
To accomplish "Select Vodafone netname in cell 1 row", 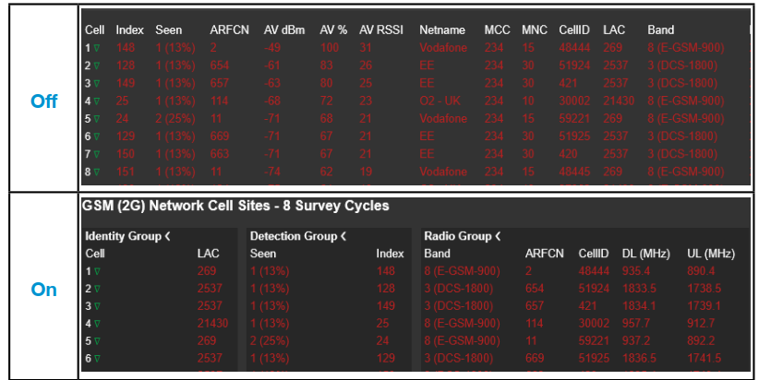I will pyautogui.click(x=443, y=48).
